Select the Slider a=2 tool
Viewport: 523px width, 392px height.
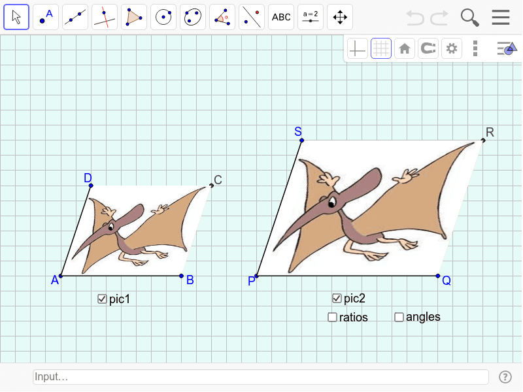click(x=310, y=17)
